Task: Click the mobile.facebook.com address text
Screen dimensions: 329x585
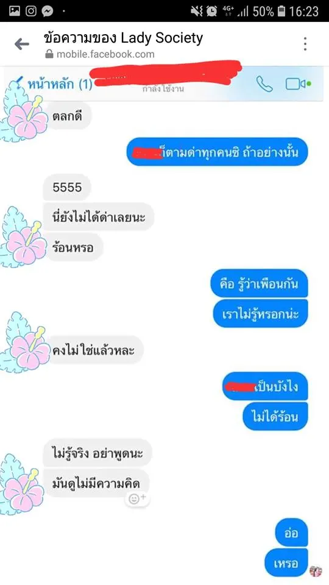Action: tap(105, 54)
